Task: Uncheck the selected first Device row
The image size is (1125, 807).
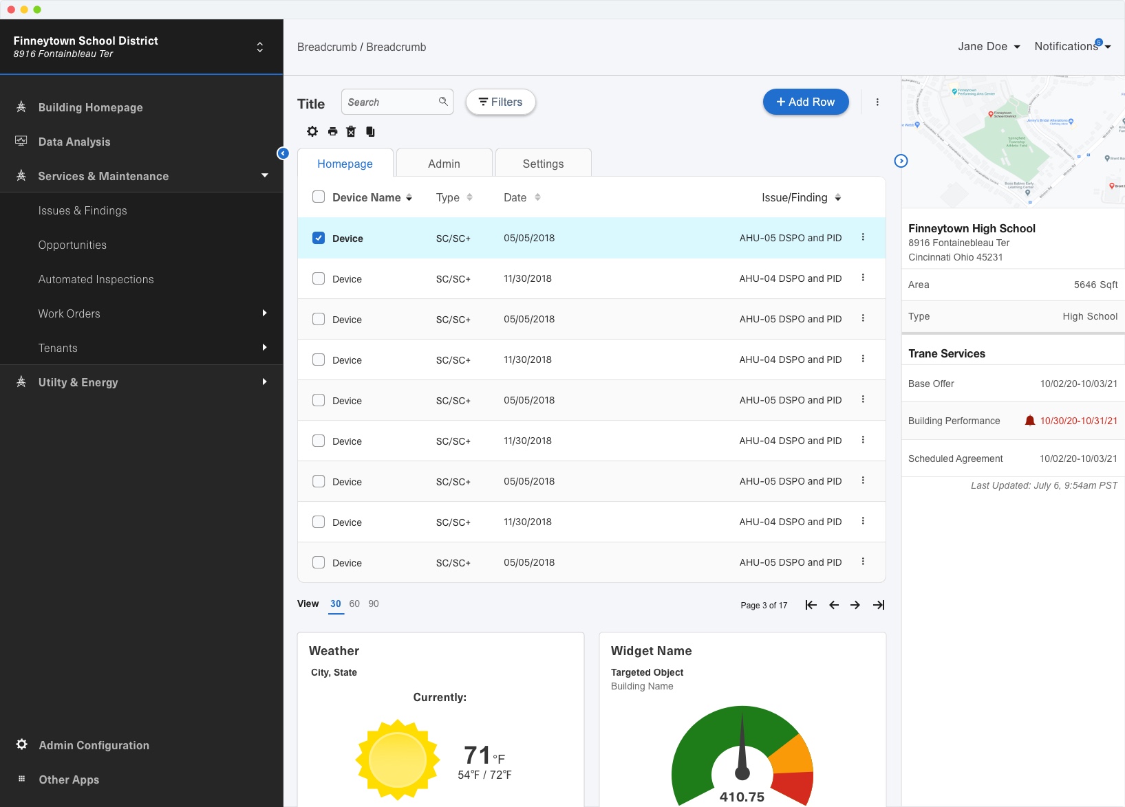Action: pos(319,238)
